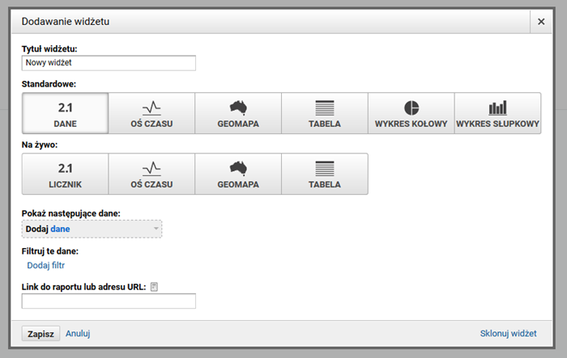
Task: Click the help icon beside the URL label
Action: coord(154,287)
